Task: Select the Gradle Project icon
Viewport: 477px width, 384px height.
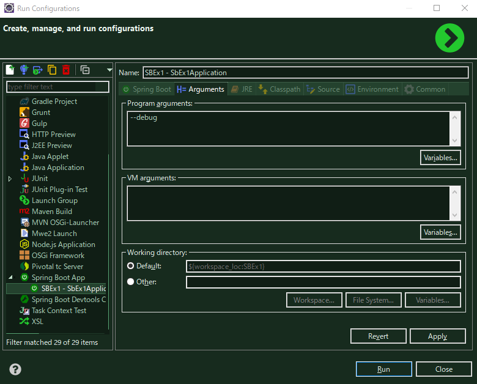Action: click(x=24, y=102)
